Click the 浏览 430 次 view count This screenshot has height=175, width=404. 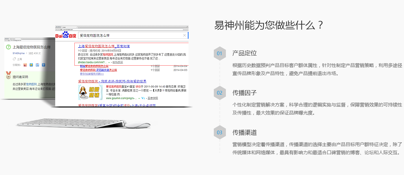(34, 53)
